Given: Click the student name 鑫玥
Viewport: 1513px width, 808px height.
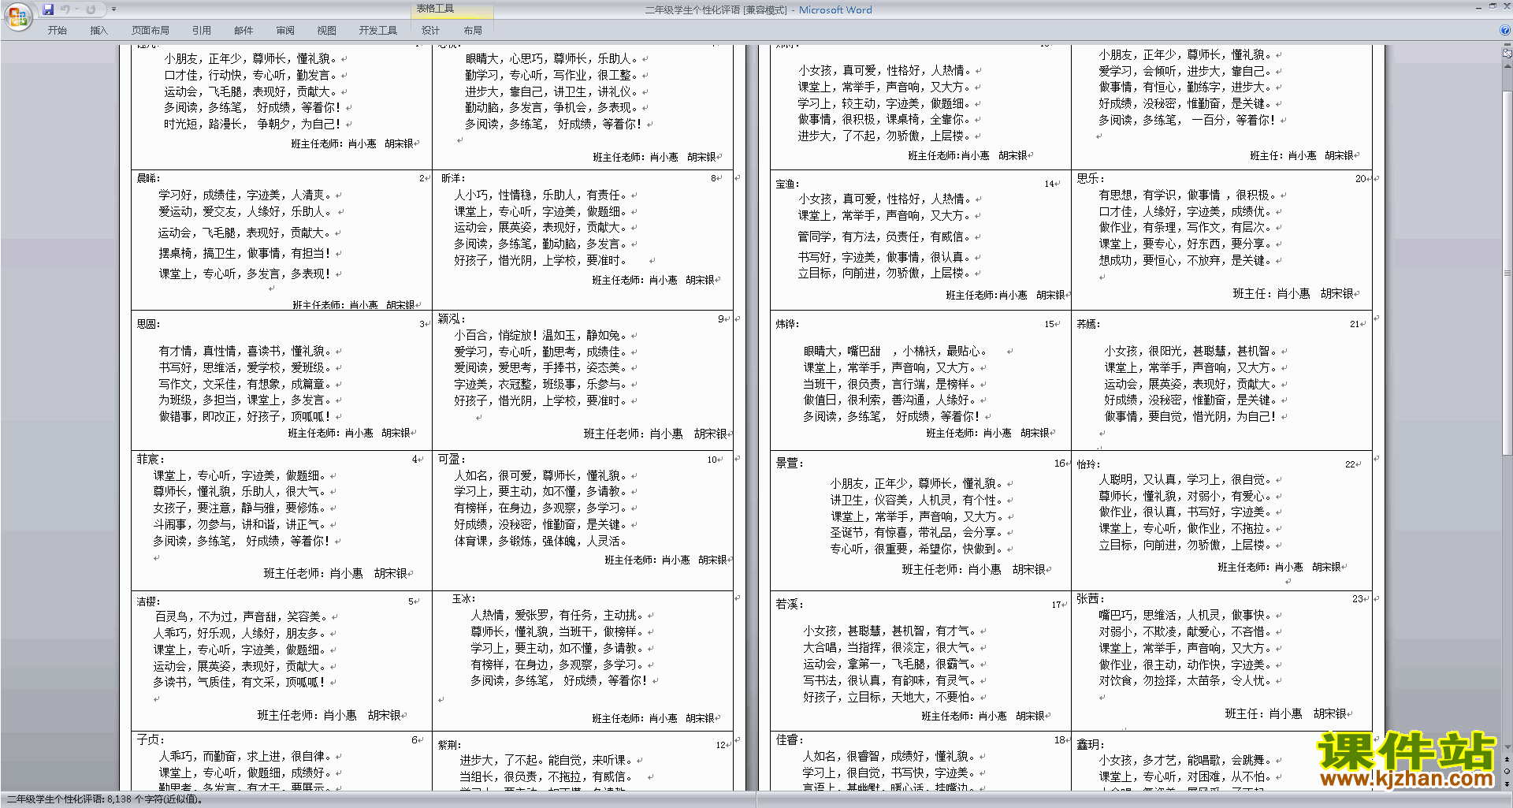Looking at the screenshot, I should coord(1091,744).
